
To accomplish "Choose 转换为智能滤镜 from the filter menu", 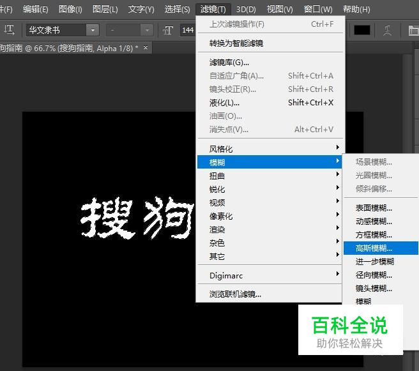I will [x=270, y=43].
